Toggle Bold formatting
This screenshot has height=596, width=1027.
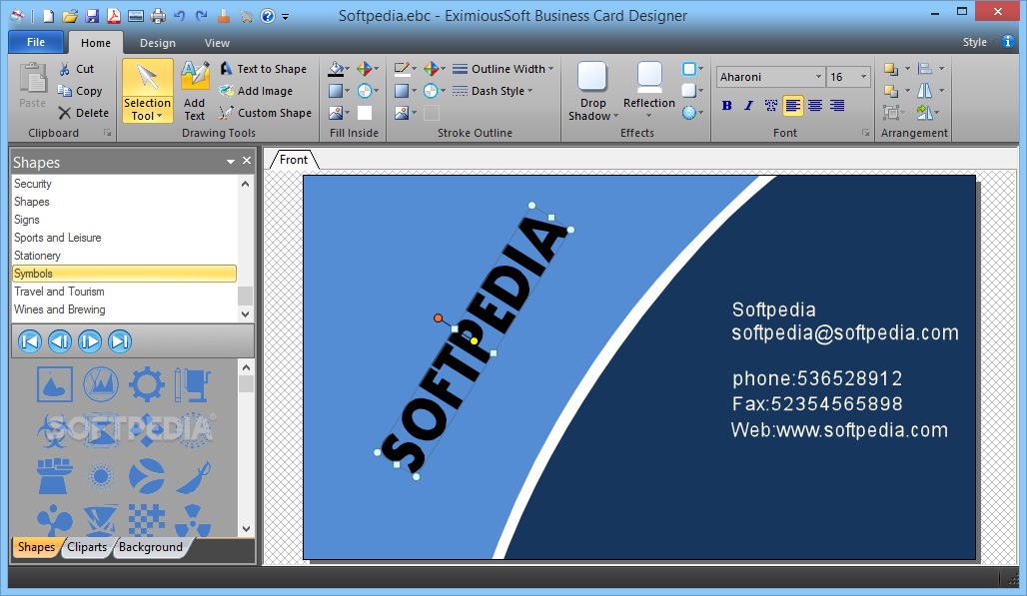coord(726,106)
